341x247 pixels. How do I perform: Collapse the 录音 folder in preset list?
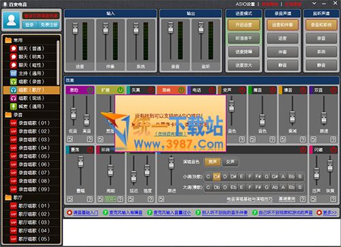(8, 114)
